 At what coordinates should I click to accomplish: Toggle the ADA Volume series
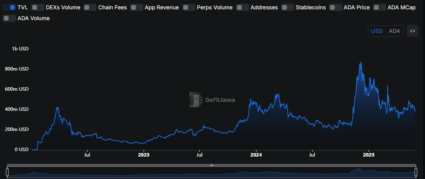[x=9, y=18]
